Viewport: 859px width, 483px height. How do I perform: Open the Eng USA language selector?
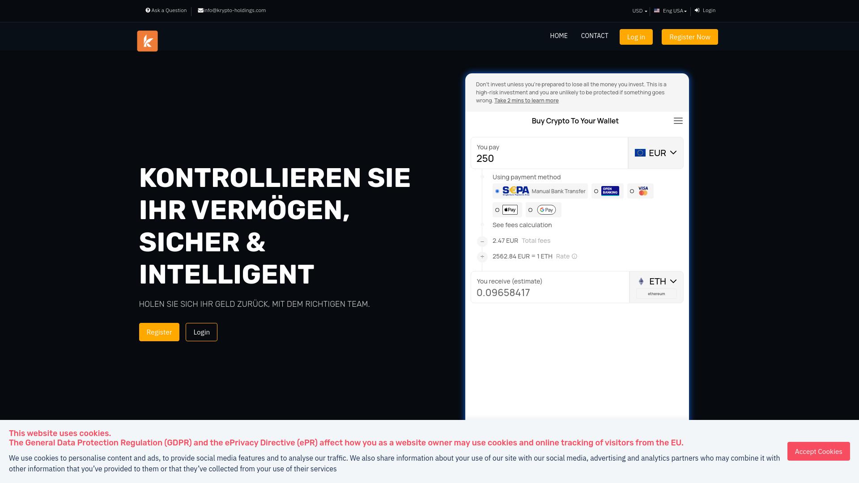670,11
